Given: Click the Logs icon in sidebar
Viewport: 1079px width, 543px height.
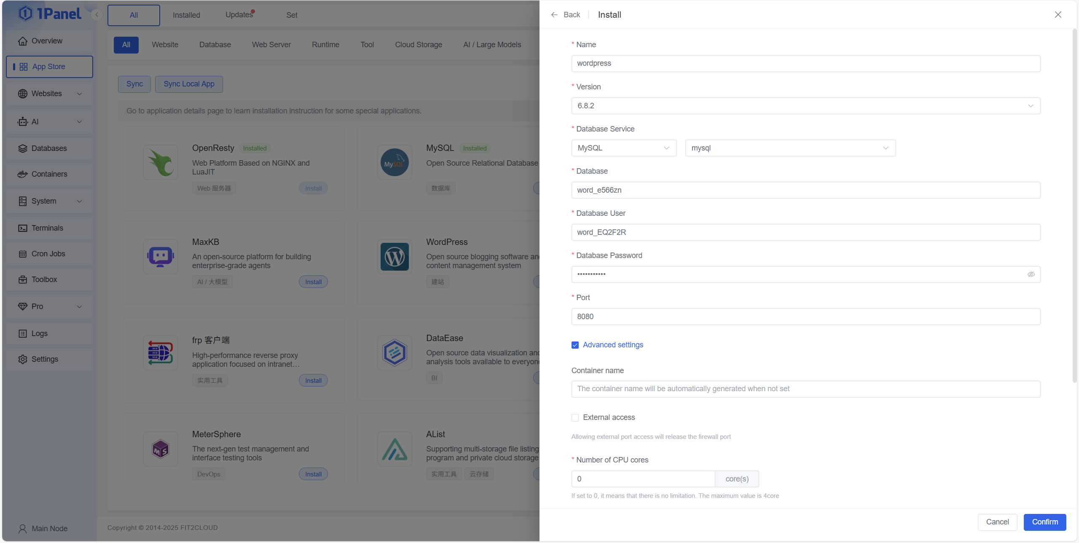Looking at the screenshot, I should point(23,333).
